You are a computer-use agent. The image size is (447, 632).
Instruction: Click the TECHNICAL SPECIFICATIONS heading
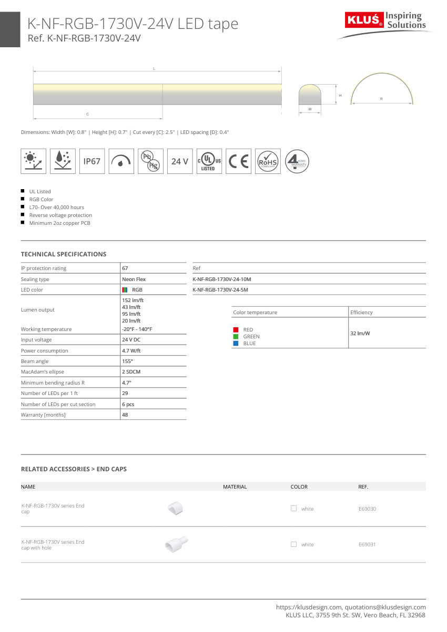64,254
